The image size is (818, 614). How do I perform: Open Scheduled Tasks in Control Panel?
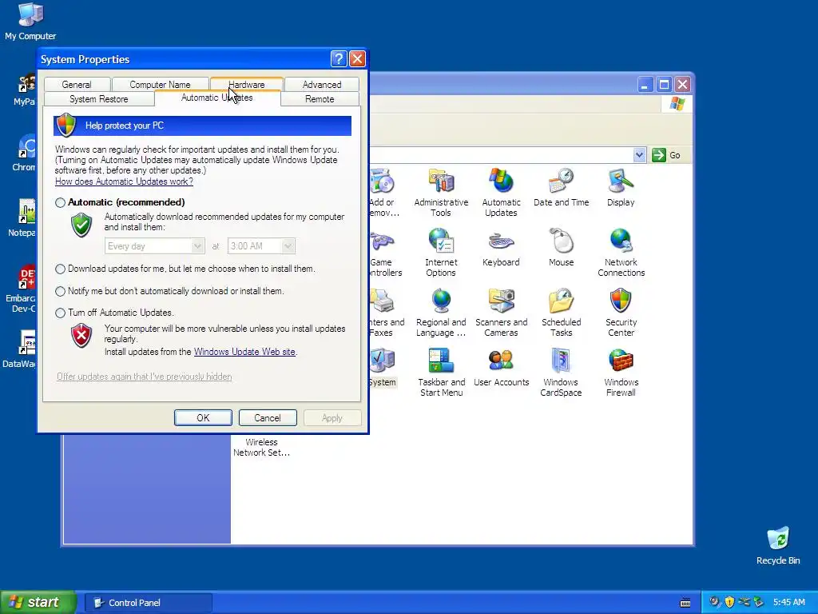(561, 313)
